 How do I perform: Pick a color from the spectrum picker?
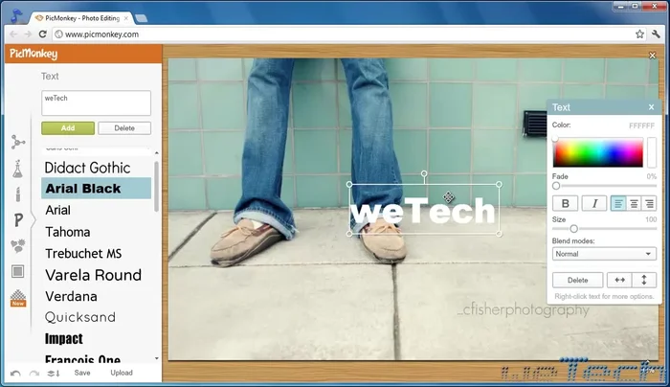coord(597,153)
